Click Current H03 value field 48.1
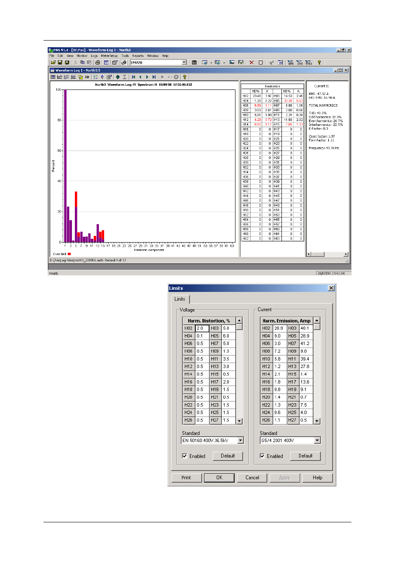 point(306,328)
